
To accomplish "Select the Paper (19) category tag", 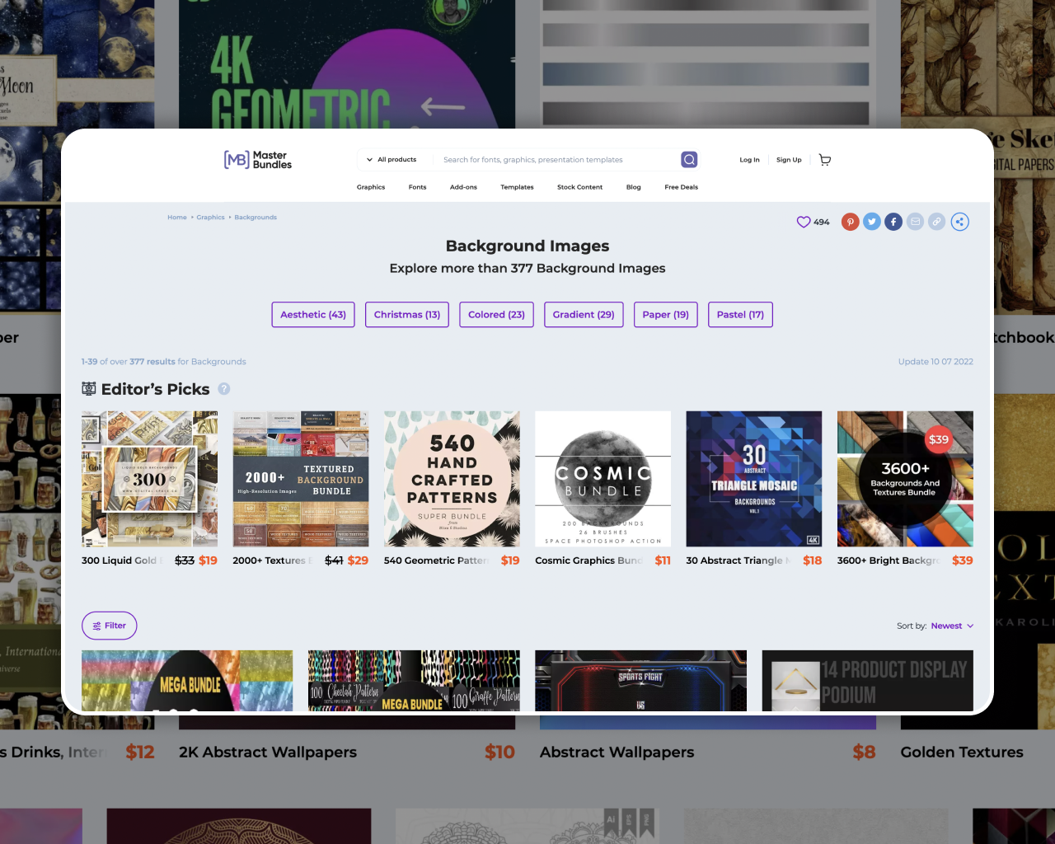I will 666,315.
